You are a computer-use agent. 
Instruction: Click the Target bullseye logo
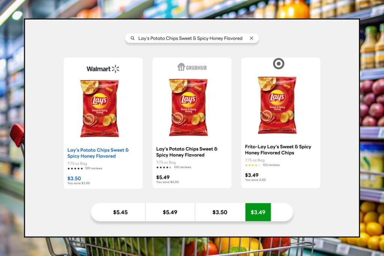[279, 64]
